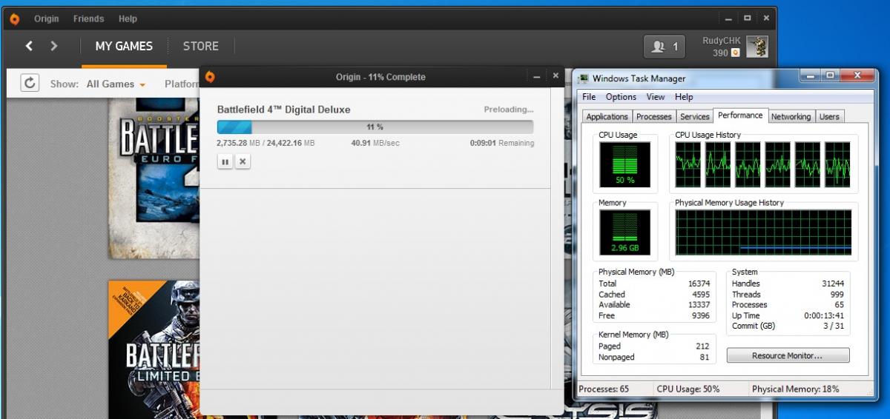This screenshot has width=890, height=419.
Task: Open the Options menu in Task Manager
Action: [621, 97]
